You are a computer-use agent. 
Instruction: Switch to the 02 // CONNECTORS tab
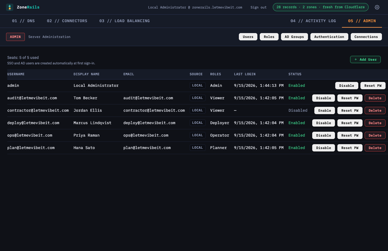tap(67, 21)
